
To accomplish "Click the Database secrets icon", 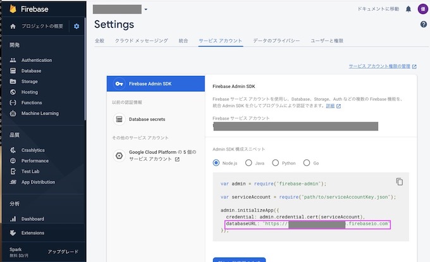I will (119, 120).
